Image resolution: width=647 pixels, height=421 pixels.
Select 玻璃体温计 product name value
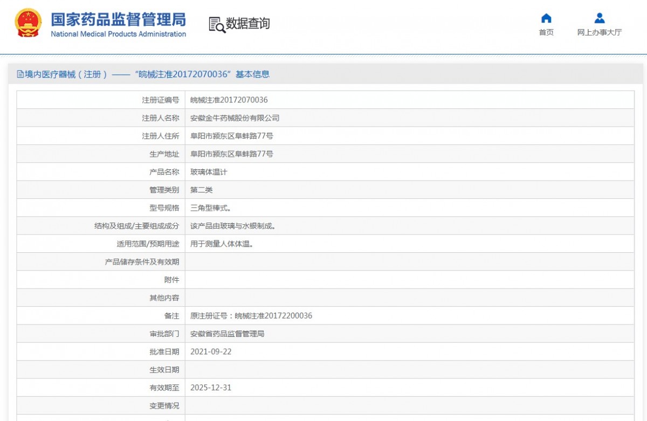click(x=209, y=172)
